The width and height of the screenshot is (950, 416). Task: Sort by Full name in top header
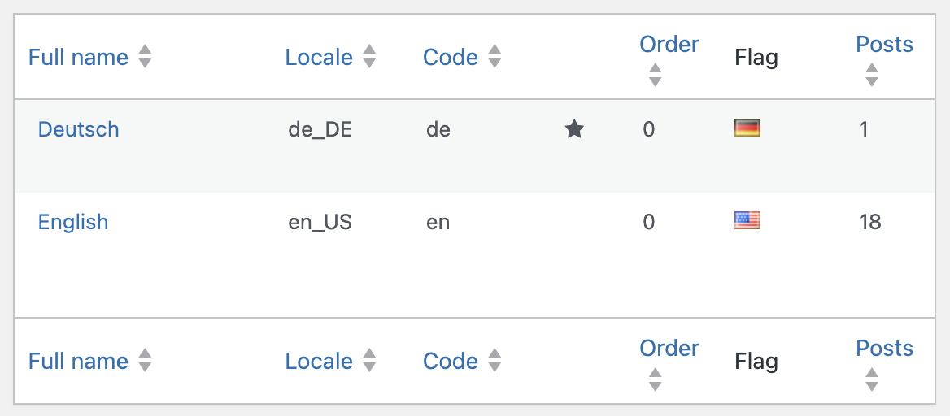[x=78, y=58]
